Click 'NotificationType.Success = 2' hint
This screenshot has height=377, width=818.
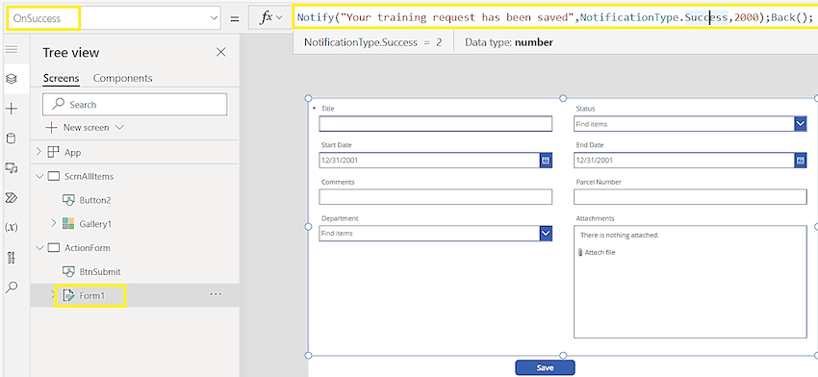pyautogui.click(x=373, y=42)
